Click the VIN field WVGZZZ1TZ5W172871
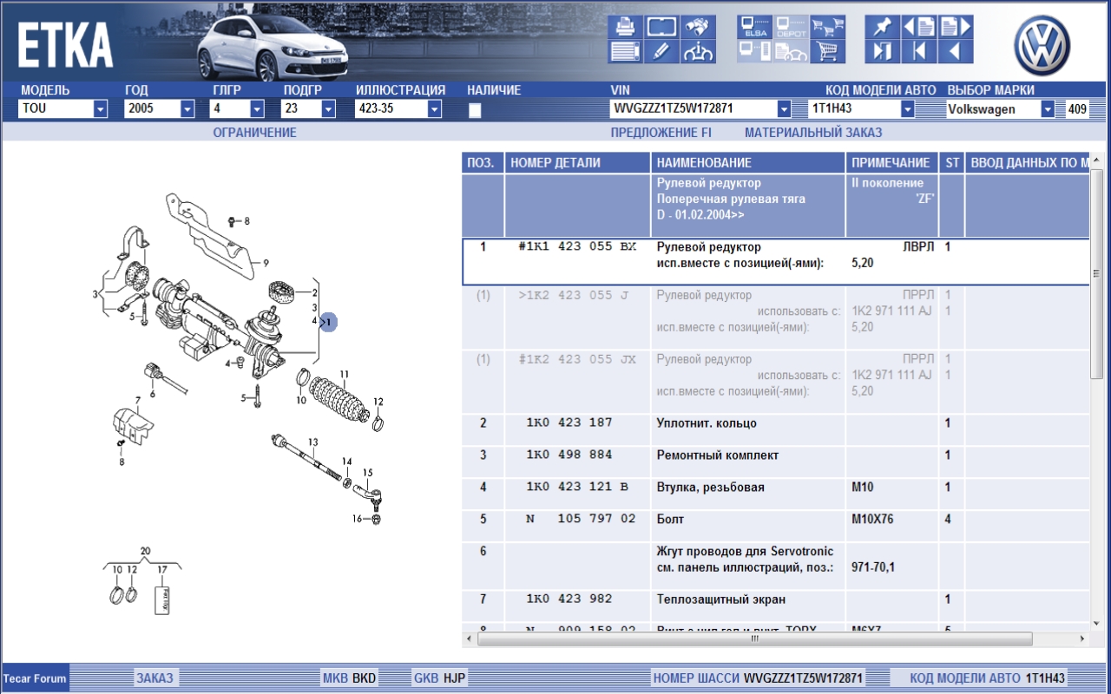Image resolution: width=1111 pixels, height=694 pixels. coord(694,109)
